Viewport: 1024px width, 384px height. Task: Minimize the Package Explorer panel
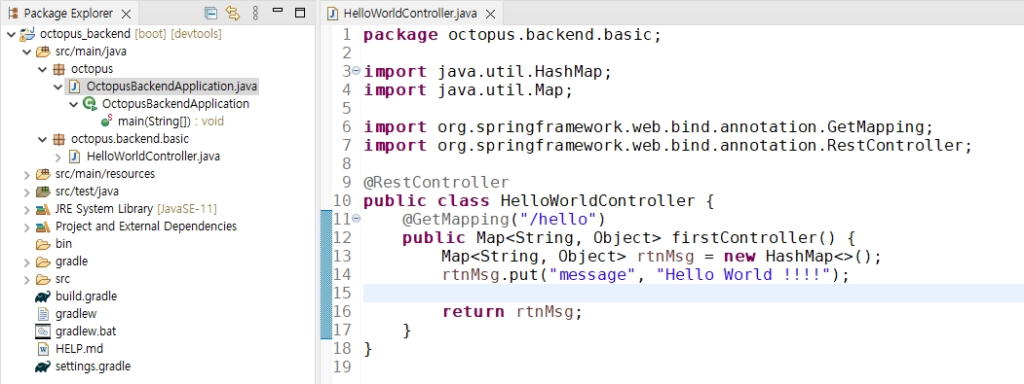click(x=279, y=11)
